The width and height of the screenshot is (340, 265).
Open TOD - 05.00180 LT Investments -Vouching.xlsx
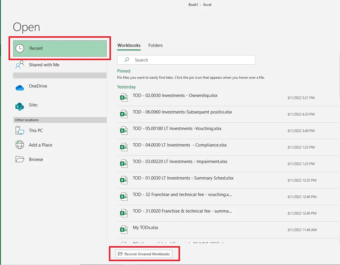click(x=176, y=129)
